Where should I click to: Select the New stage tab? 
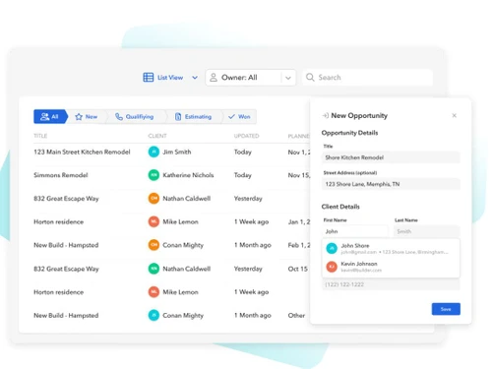point(87,116)
